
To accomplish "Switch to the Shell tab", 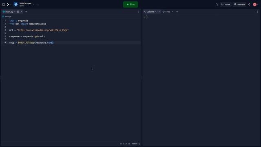I will [x=168, y=12].
